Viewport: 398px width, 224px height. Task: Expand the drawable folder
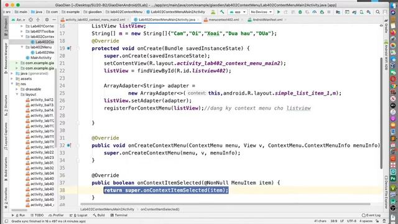point(17,89)
